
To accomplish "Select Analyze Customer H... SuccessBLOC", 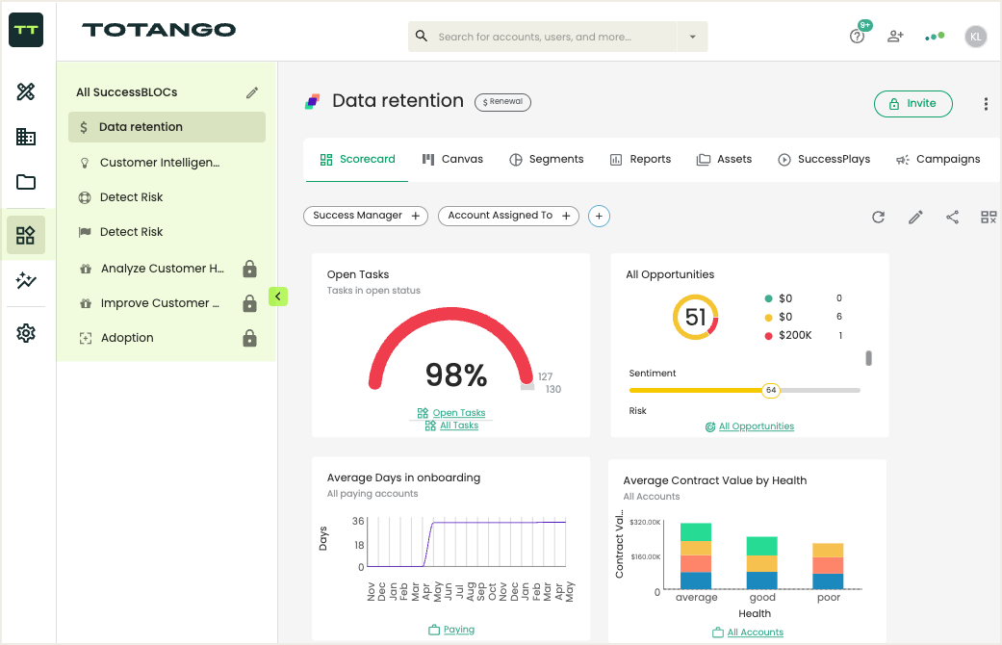I will pyautogui.click(x=153, y=269).
